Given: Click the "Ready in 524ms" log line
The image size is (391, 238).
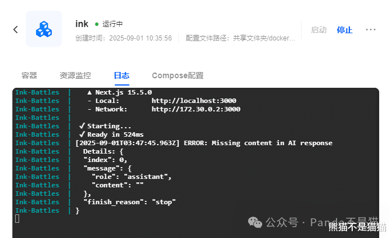Looking at the screenshot, I should pyautogui.click(x=111, y=134).
